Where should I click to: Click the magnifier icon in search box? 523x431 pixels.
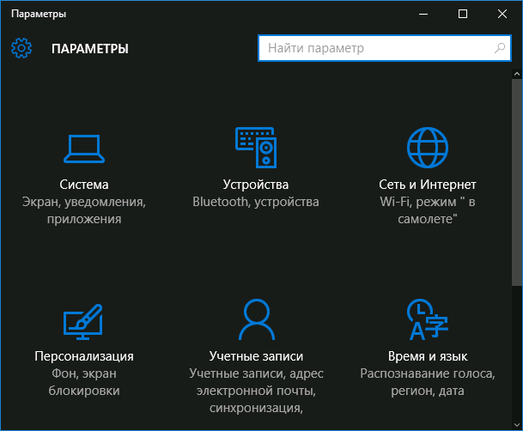[x=499, y=48]
